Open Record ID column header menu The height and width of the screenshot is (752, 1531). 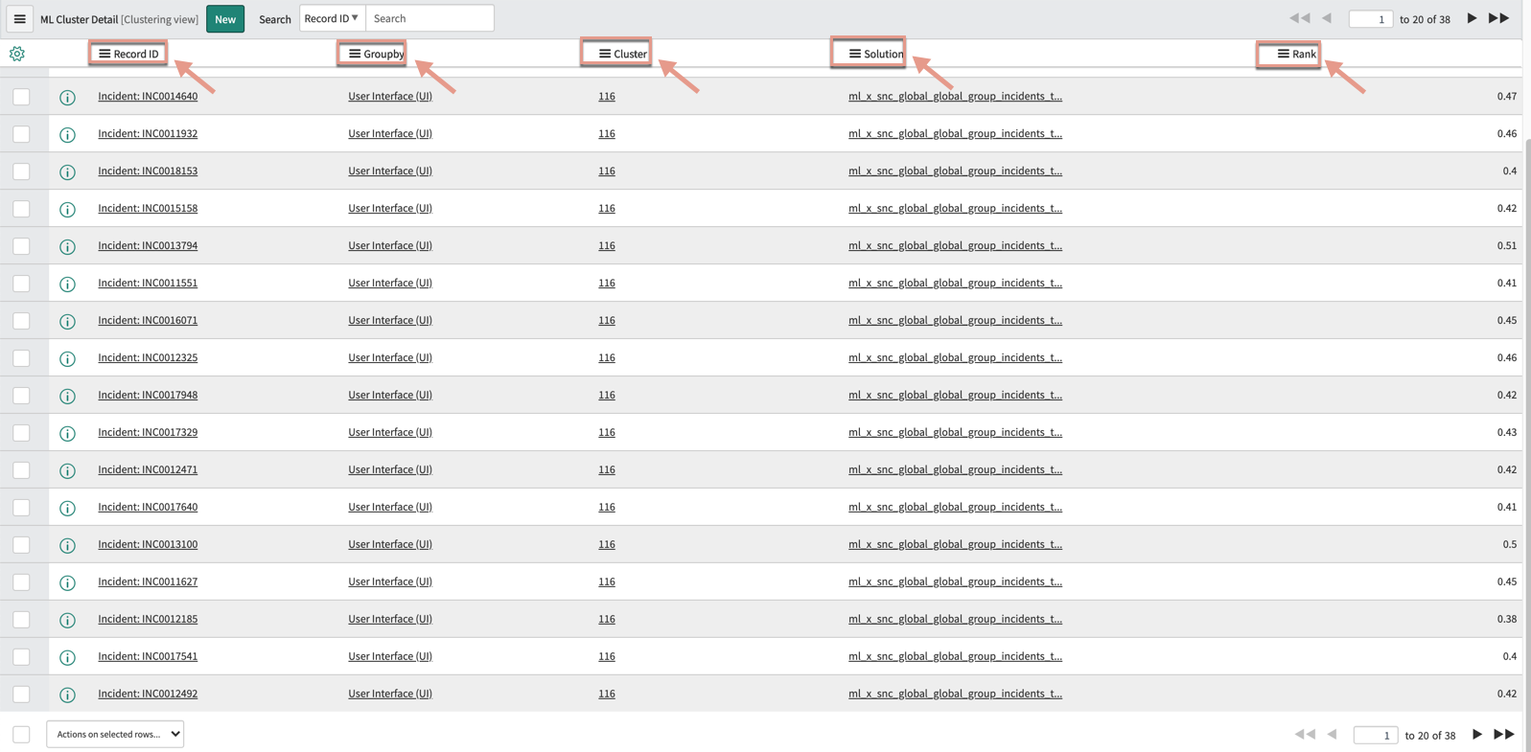click(104, 54)
